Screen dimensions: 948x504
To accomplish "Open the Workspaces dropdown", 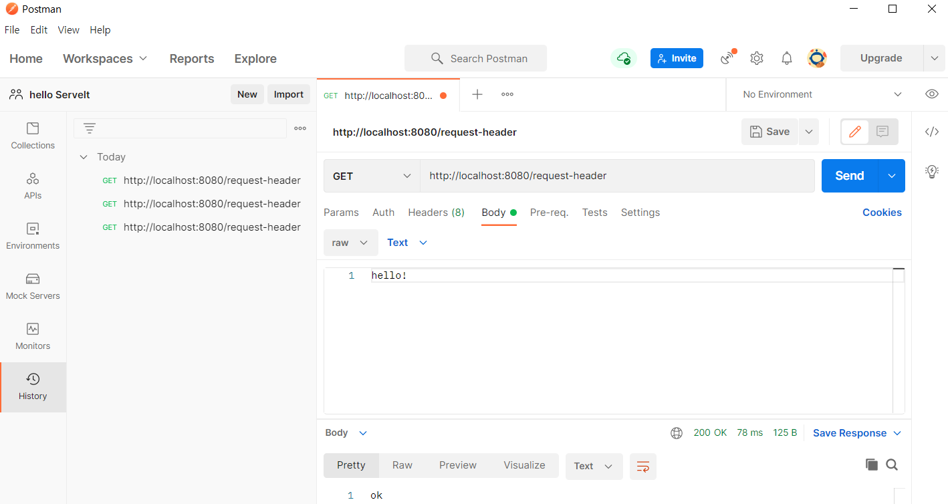I will [105, 59].
